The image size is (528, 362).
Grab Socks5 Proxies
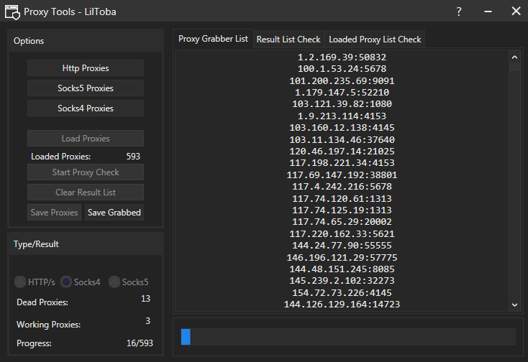[86, 88]
